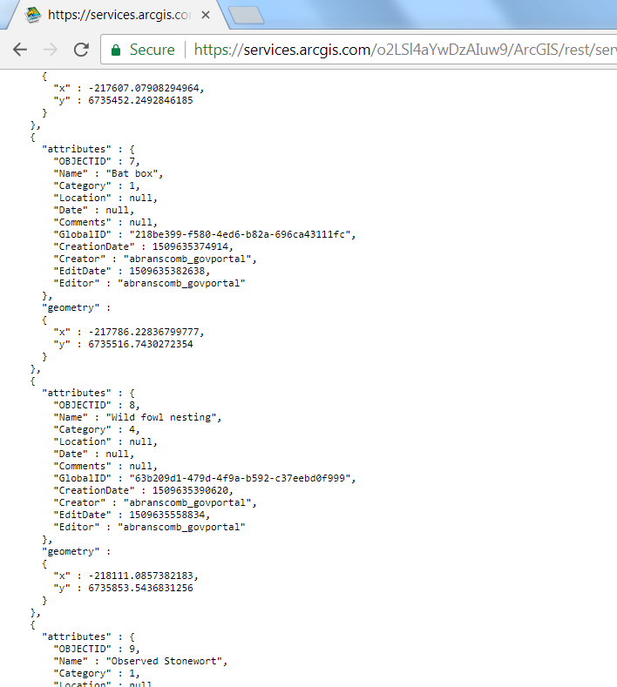Click the "Wild fowl nesting" name value
Screen dimensions: 617x687
tap(161, 418)
